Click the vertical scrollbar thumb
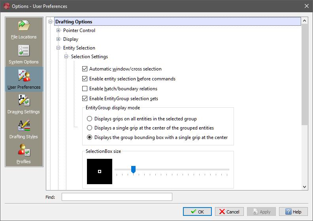 (304, 74)
